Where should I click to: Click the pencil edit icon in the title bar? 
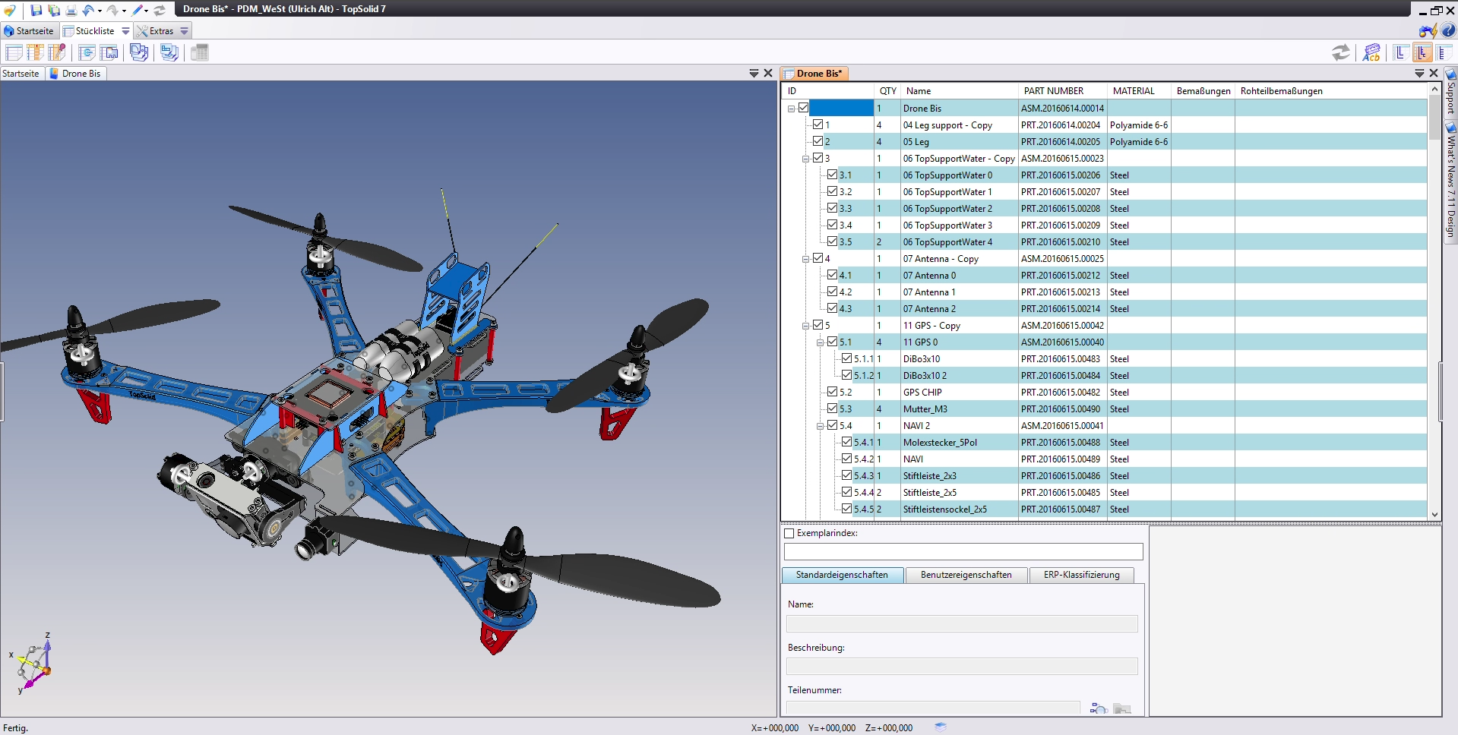(138, 10)
